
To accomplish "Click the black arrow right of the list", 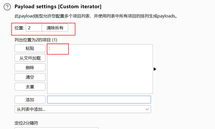I will click(155, 69).
